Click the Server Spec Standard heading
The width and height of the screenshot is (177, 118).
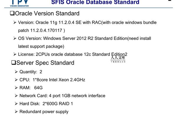[45, 63]
